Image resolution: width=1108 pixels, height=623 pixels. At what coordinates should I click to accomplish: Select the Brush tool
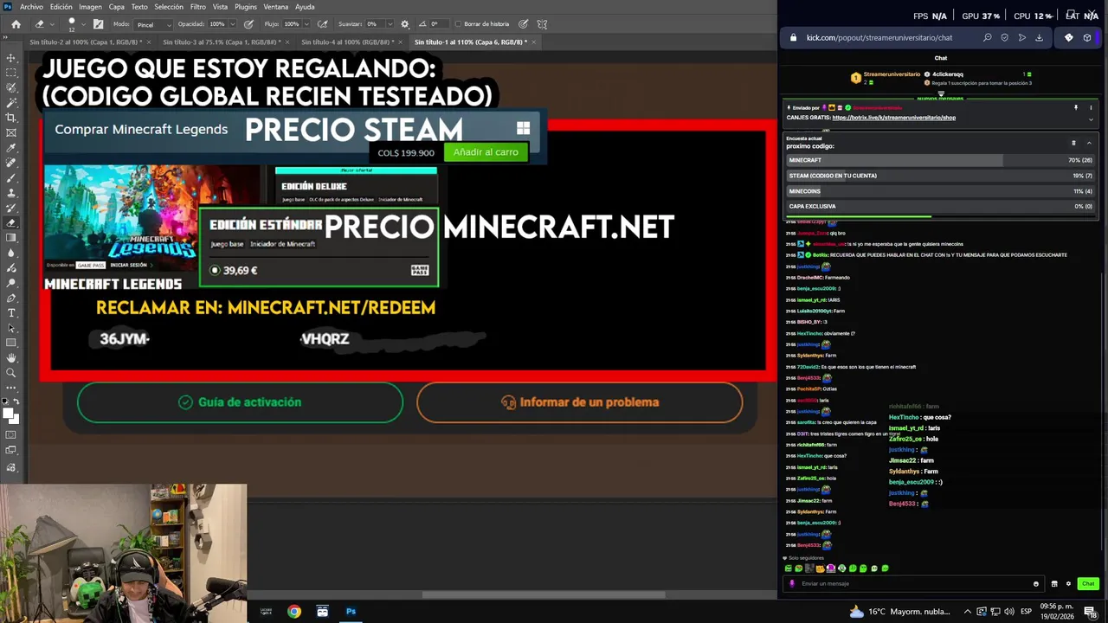coord(11,177)
